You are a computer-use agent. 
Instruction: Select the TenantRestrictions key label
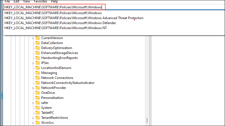point(55,118)
